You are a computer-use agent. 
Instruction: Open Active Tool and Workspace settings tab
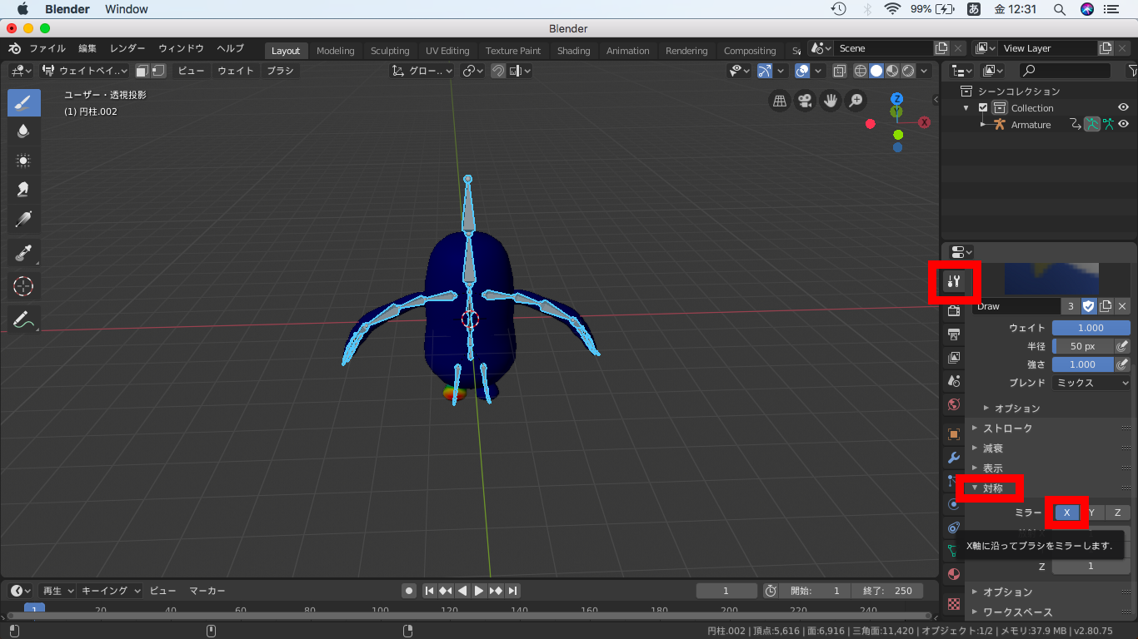pyautogui.click(x=954, y=281)
